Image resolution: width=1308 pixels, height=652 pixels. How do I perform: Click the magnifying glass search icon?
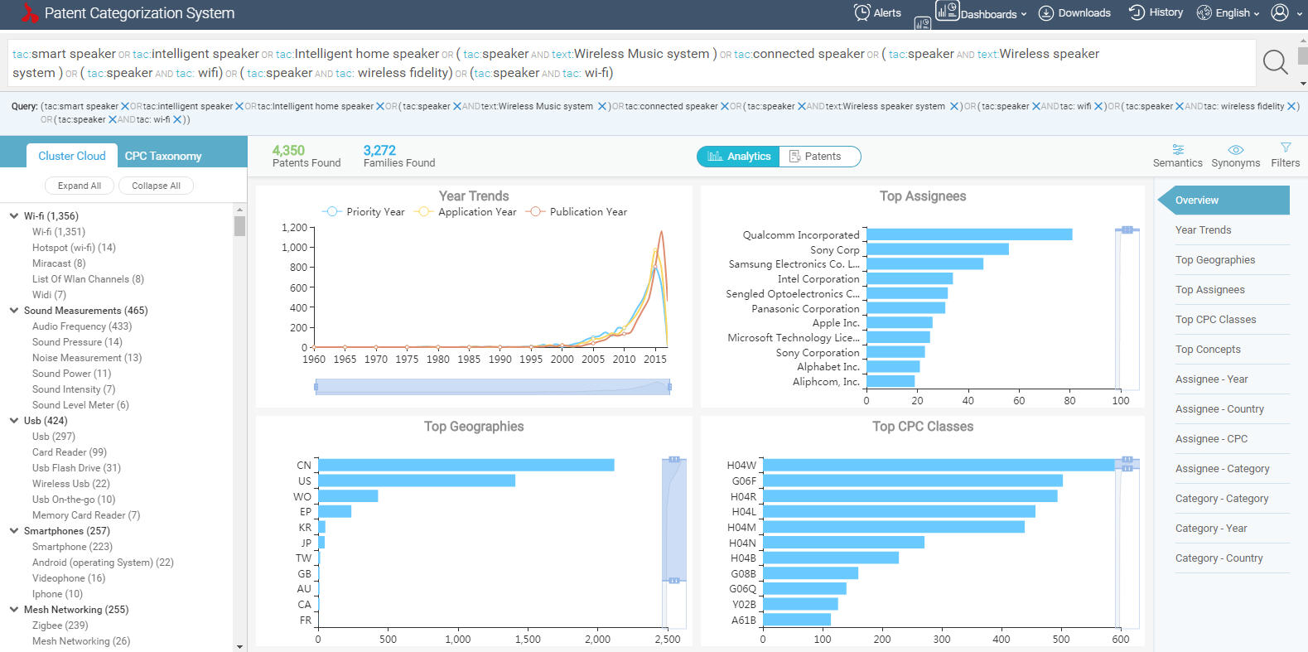coord(1275,62)
